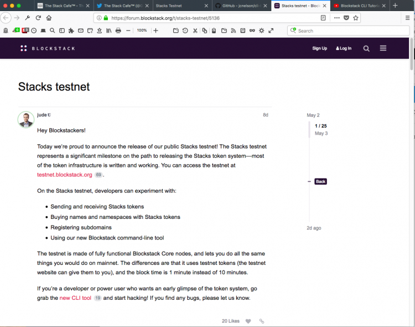Toggle reader view in address bar
The height and width of the screenshot is (327, 415).
point(323,18)
